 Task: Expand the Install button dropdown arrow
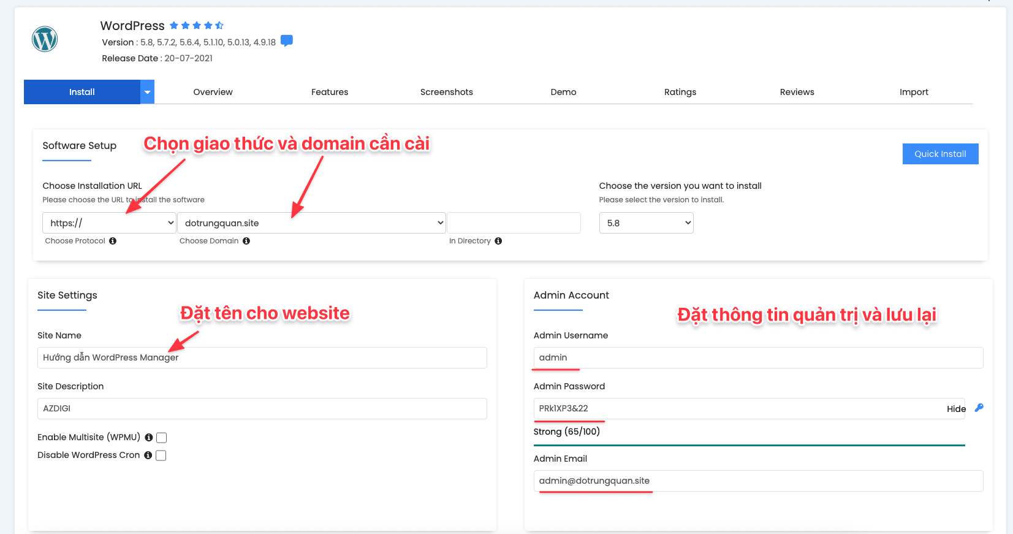click(147, 92)
